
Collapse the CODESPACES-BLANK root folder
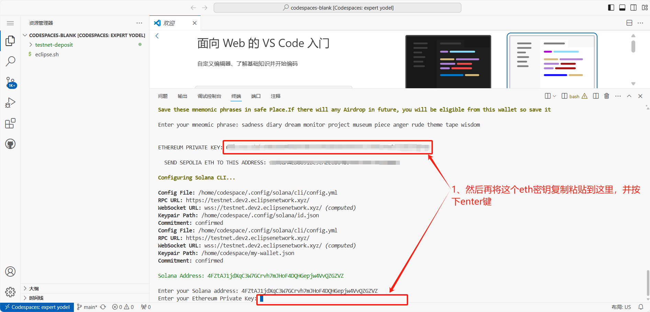85,35
